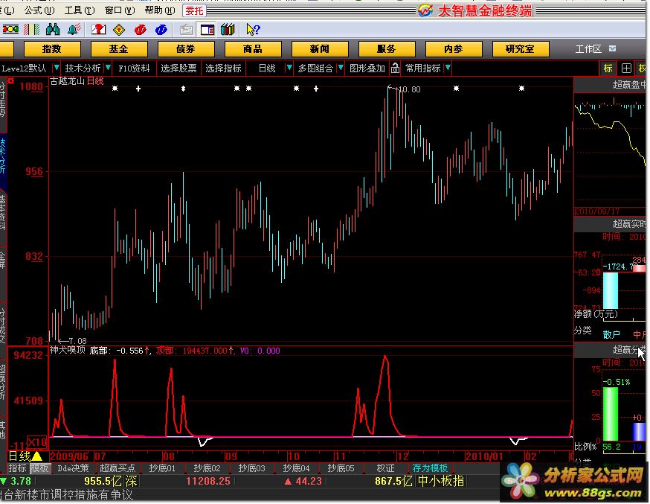Open the 工具 menu
650x504 pixels.
point(80,10)
